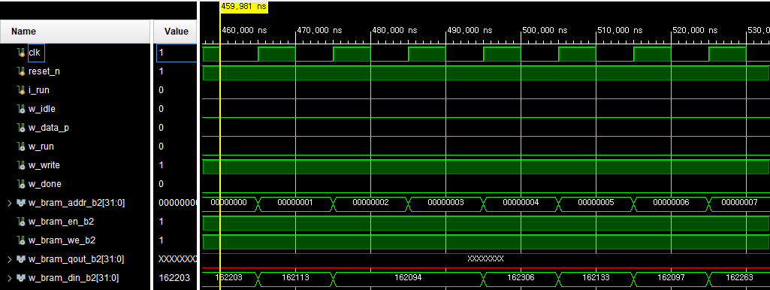
Task: Click the w_run signal icon
Action: 20,147
